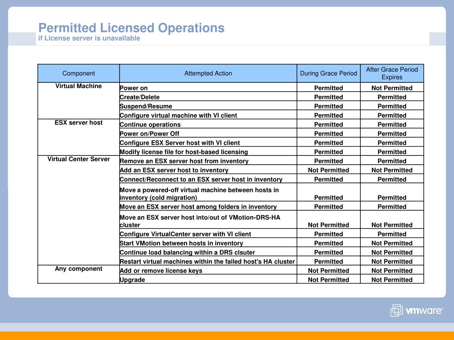Click during-grace 'Not Permitted' for license keys row
Viewport: 454px width, 340px height.
[x=329, y=270]
